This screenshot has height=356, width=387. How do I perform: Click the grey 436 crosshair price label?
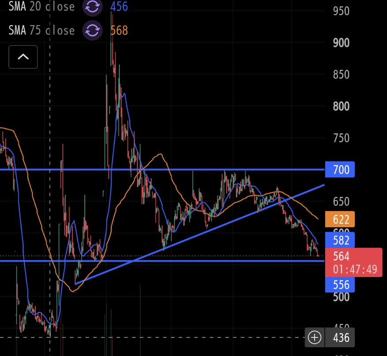(340, 337)
